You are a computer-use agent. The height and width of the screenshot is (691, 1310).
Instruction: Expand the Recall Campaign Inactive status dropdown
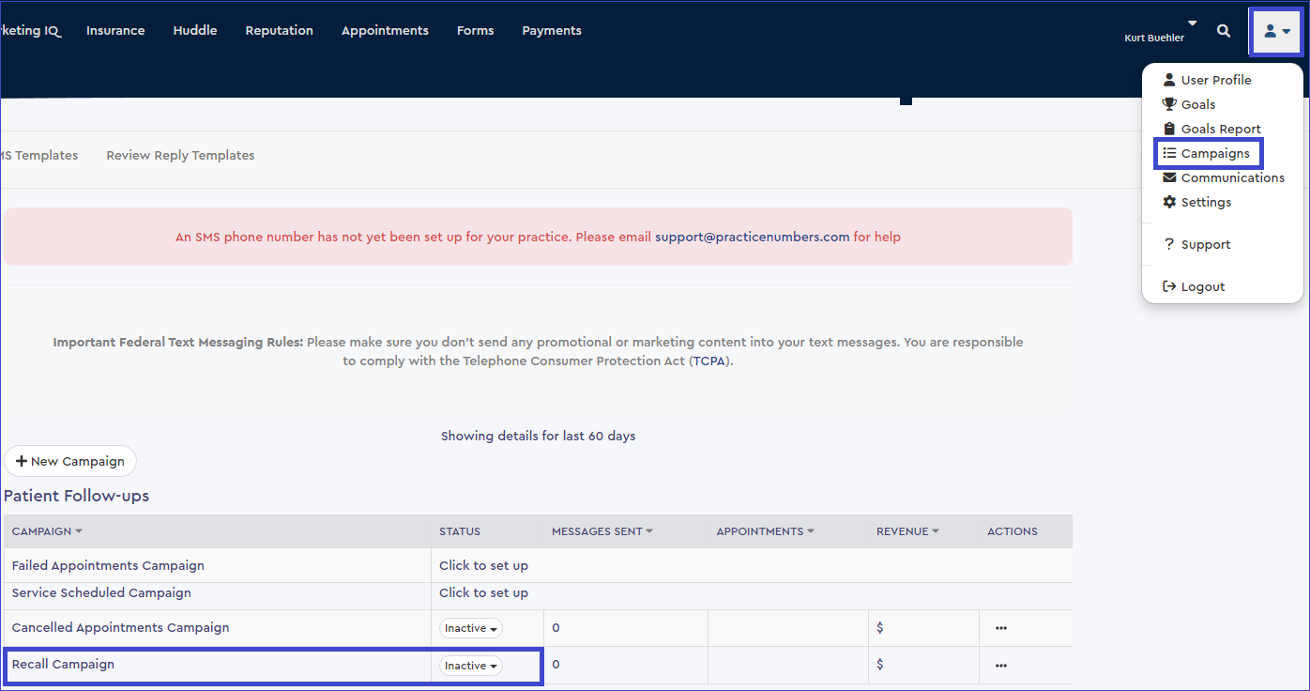pyautogui.click(x=471, y=666)
